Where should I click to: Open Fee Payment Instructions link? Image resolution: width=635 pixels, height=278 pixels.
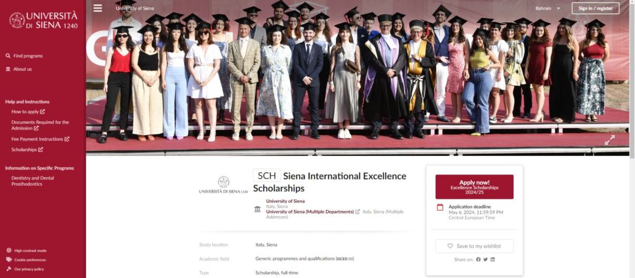(x=40, y=139)
